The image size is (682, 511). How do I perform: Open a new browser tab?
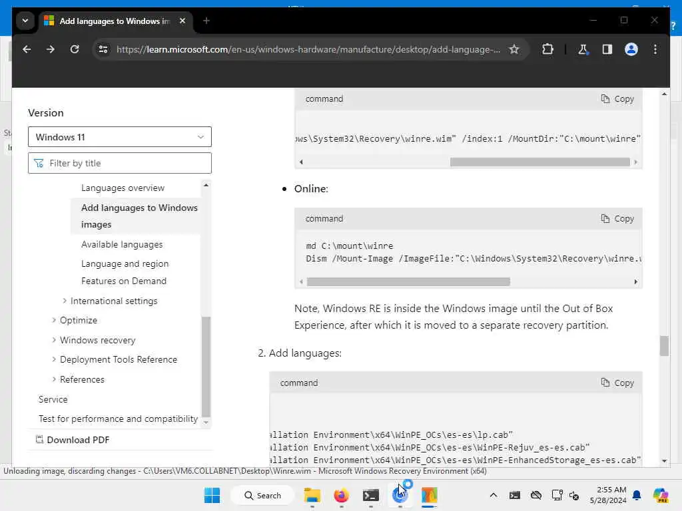[206, 21]
